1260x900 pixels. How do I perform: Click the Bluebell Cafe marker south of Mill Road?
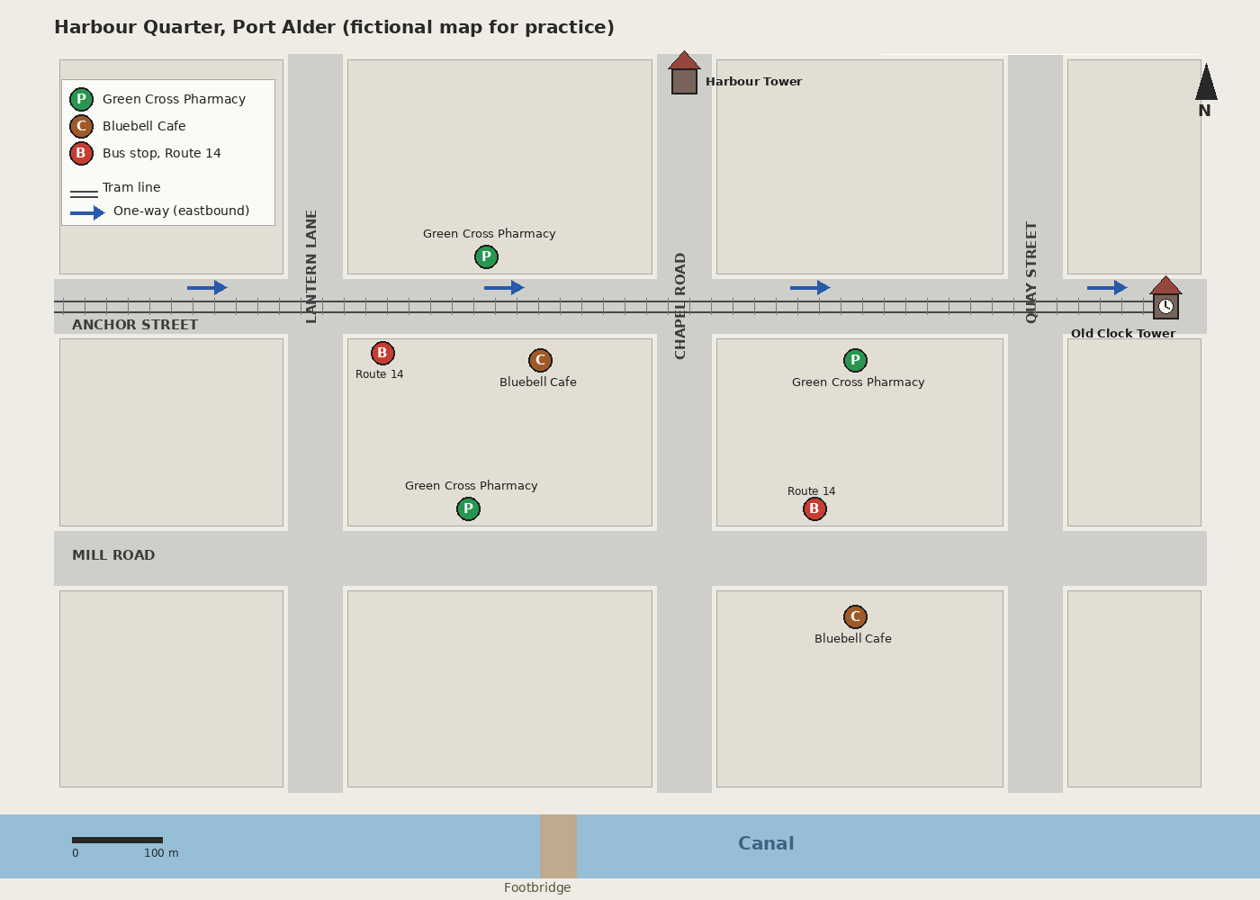855,617
